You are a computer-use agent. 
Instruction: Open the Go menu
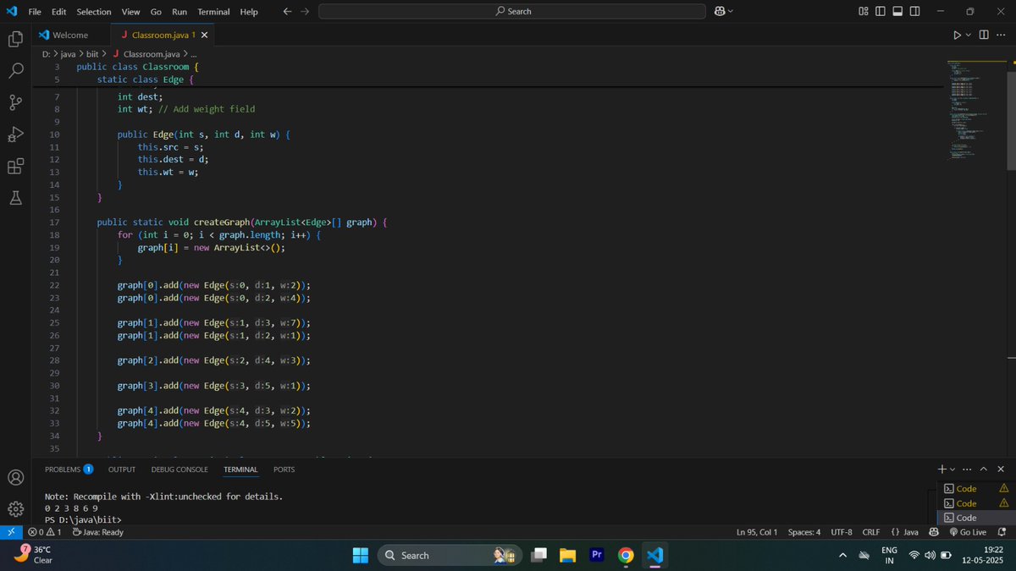pyautogui.click(x=156, y=12)
